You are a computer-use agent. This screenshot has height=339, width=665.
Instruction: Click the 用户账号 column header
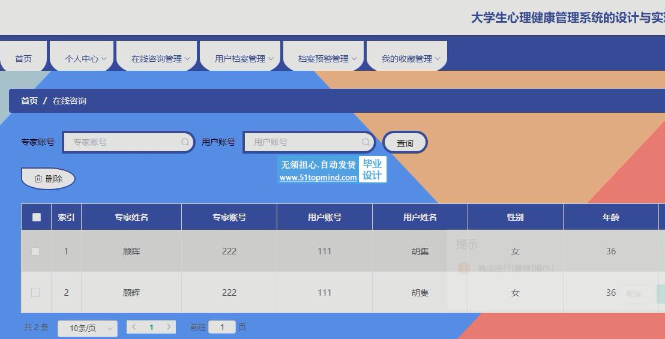coord(325,217)
